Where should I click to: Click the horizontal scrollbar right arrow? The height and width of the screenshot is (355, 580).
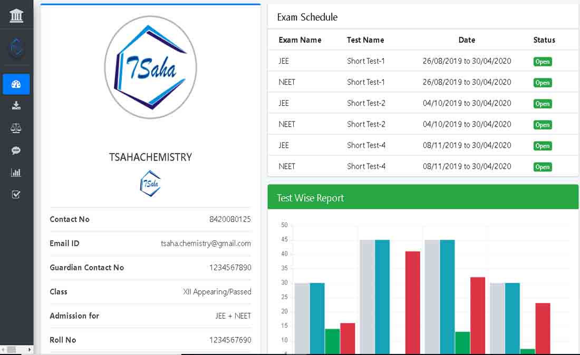click(30, 350)
